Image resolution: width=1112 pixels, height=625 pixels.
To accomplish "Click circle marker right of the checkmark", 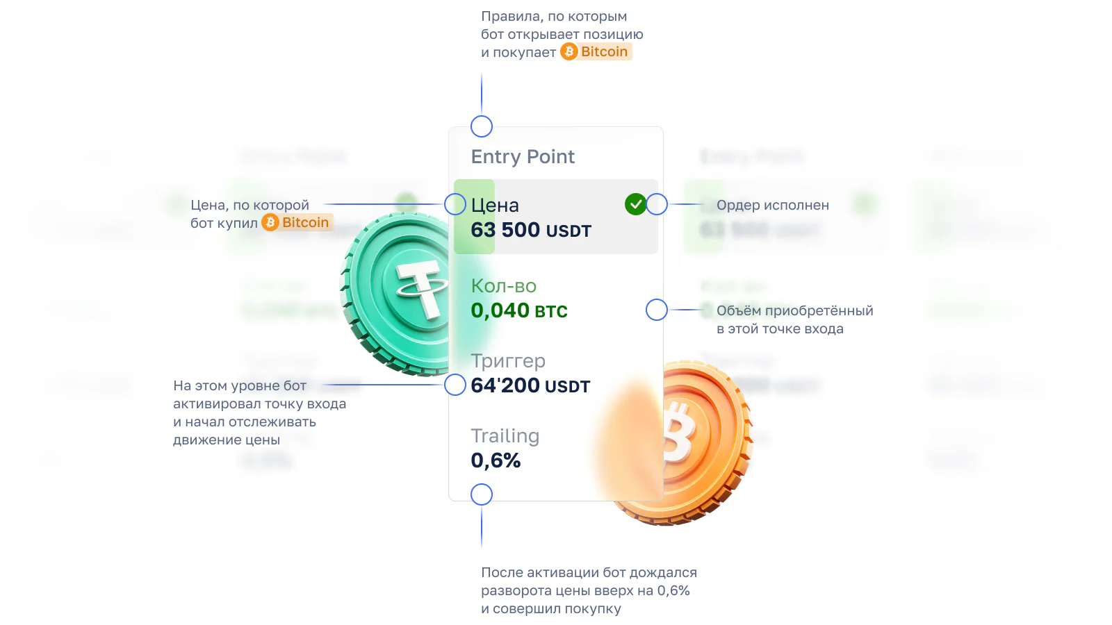I will (x=657, y=204).
